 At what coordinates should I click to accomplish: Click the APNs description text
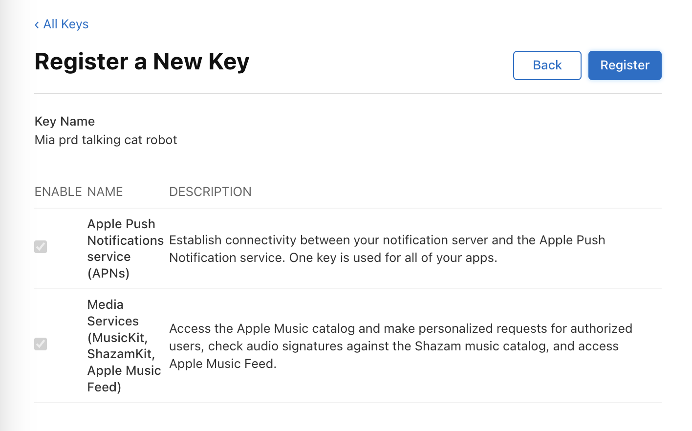point(387,249)
